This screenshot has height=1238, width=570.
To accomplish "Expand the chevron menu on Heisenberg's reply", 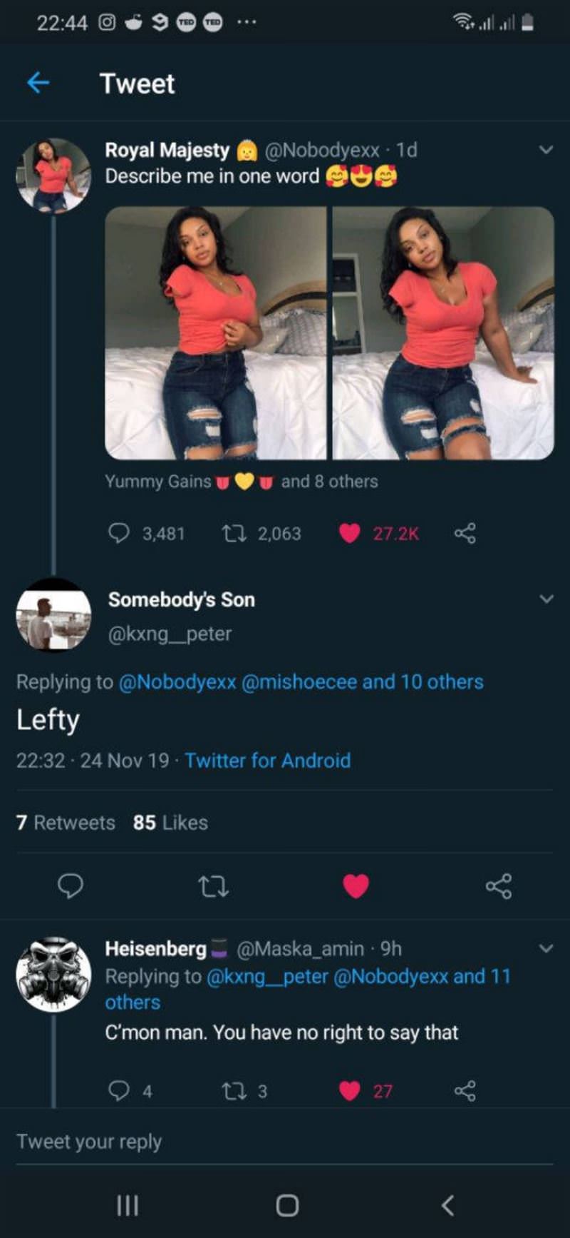I will pyautogui.click(x=546, y=948).
